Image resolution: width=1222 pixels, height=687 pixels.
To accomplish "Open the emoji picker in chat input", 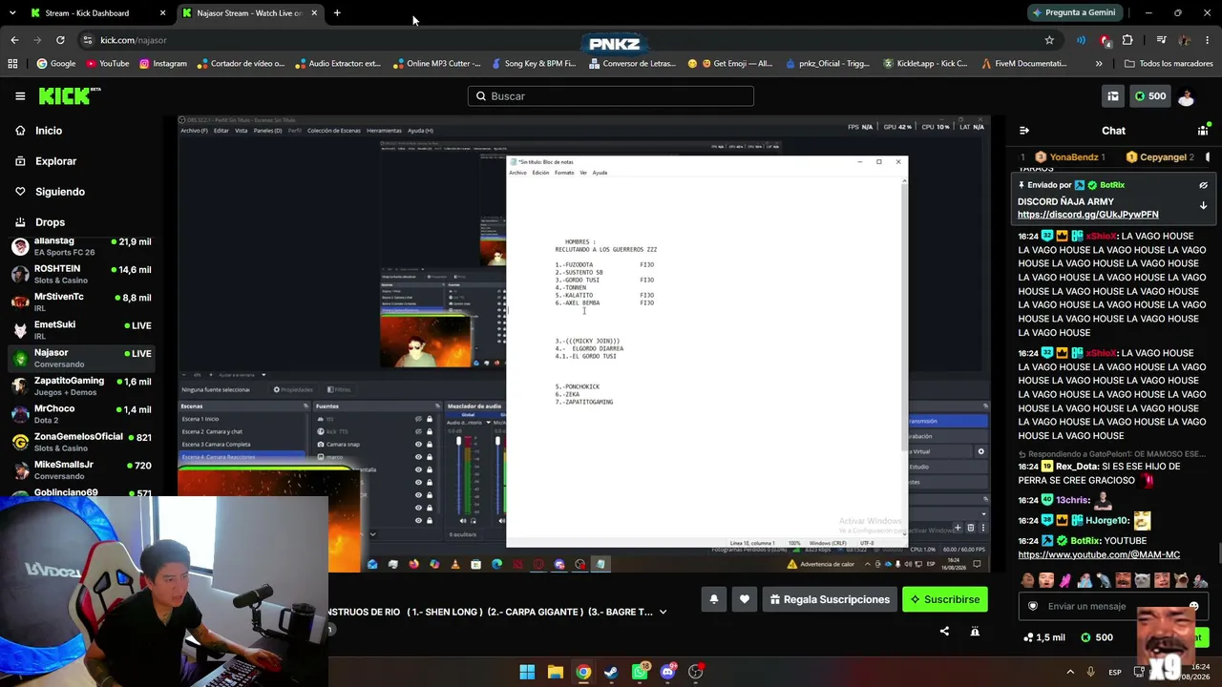I will tap(1194, 606).
